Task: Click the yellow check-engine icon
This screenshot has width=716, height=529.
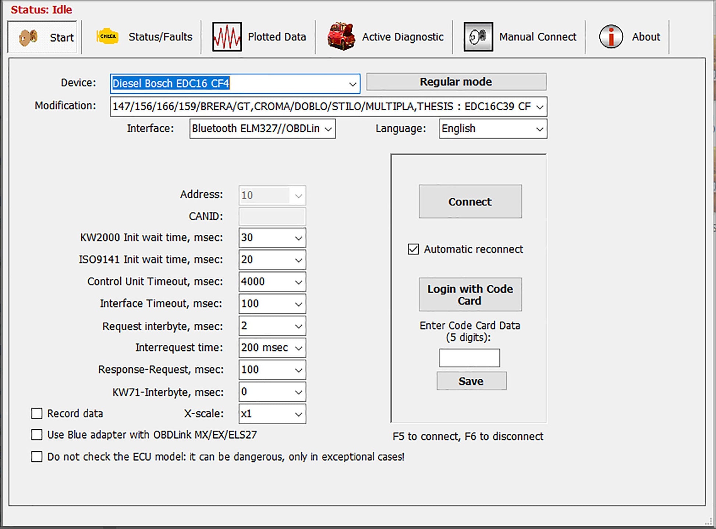Action: tap(107, 37)
